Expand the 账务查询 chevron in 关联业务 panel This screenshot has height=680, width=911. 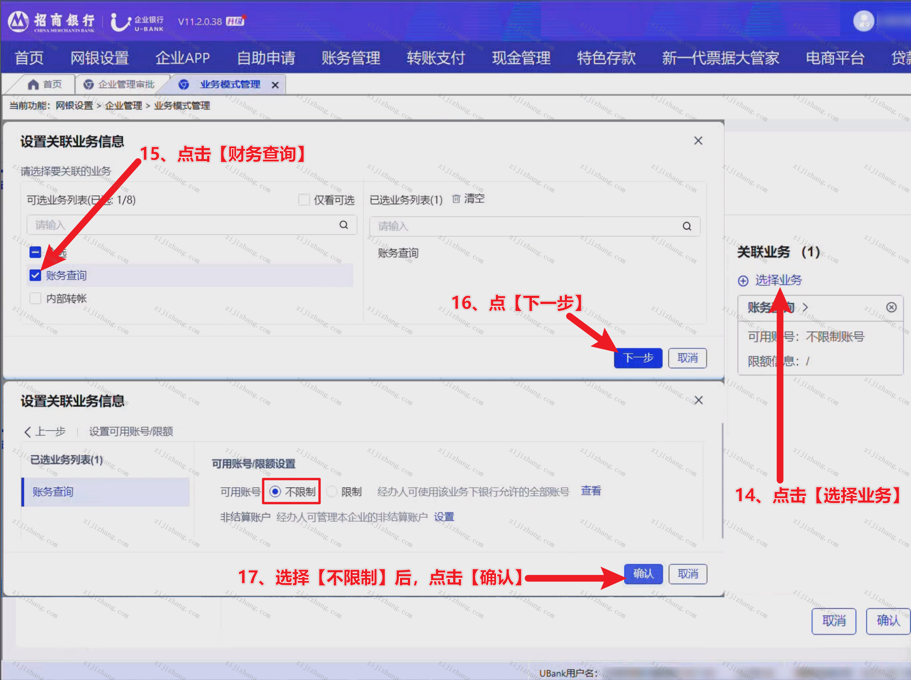click(x=806, y=307)
